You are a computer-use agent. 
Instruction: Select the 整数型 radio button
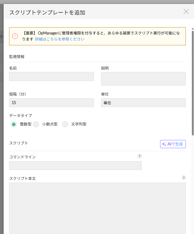tap(14, 124)
